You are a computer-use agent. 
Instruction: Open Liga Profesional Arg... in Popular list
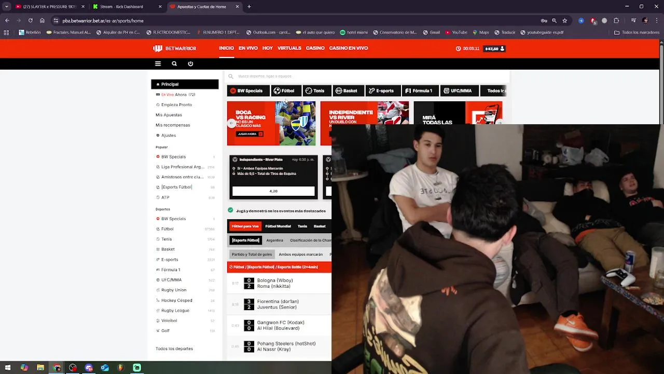pos(185,167)
